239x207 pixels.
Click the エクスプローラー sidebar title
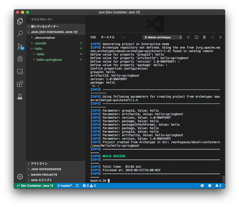click(x=42, y=20)
